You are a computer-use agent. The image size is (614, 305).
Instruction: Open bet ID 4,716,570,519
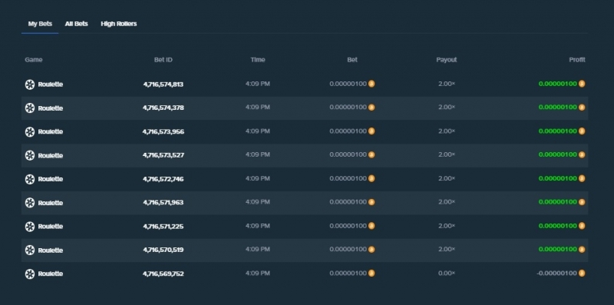[163, 250]
